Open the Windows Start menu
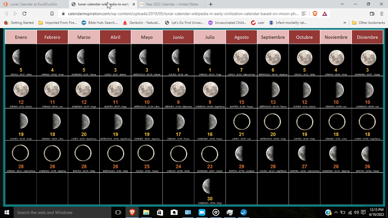 click(x=6, y=212)
